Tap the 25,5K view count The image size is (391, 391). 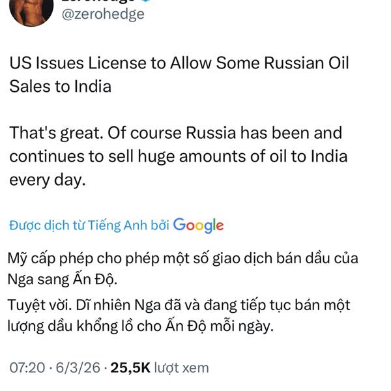click(x=130, y=368)
